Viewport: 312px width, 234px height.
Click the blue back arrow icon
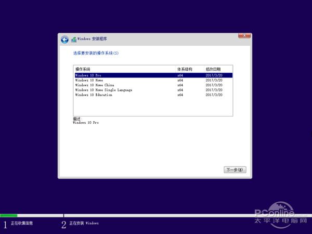click(x=64, y=40)
